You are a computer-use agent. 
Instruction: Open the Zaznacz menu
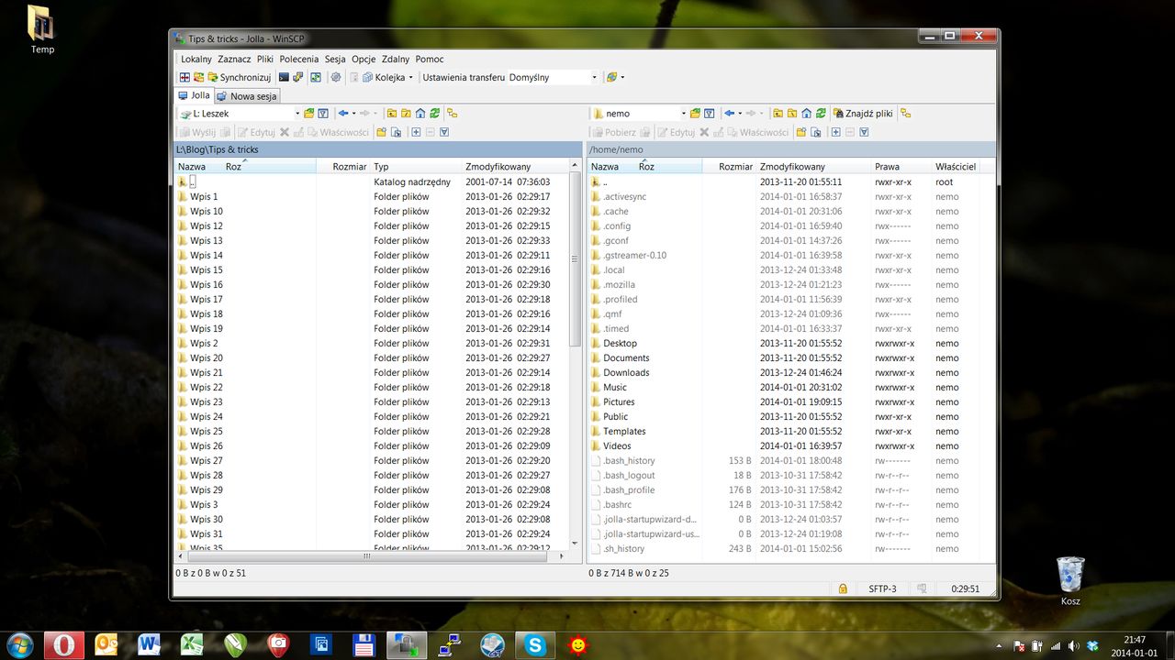[x=234, y=59]
